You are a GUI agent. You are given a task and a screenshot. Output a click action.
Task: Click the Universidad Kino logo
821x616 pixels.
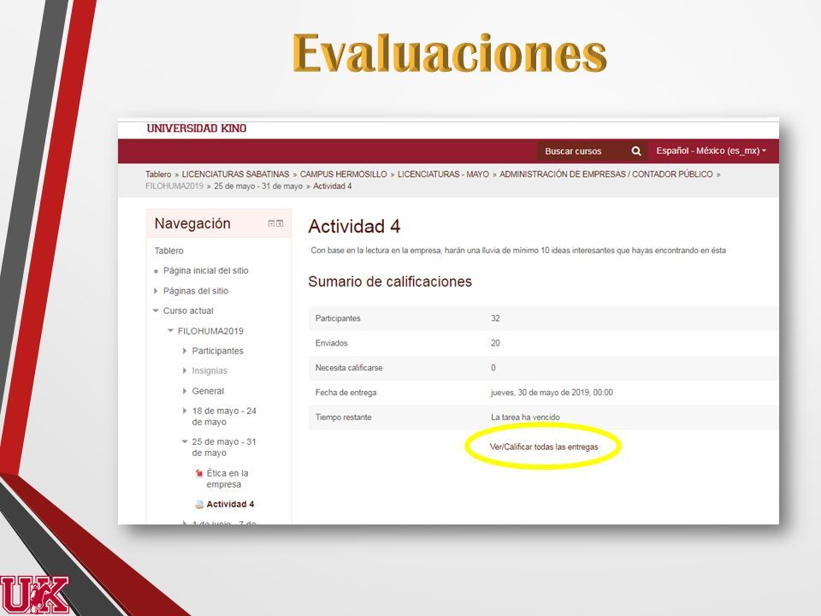(197, 128)
